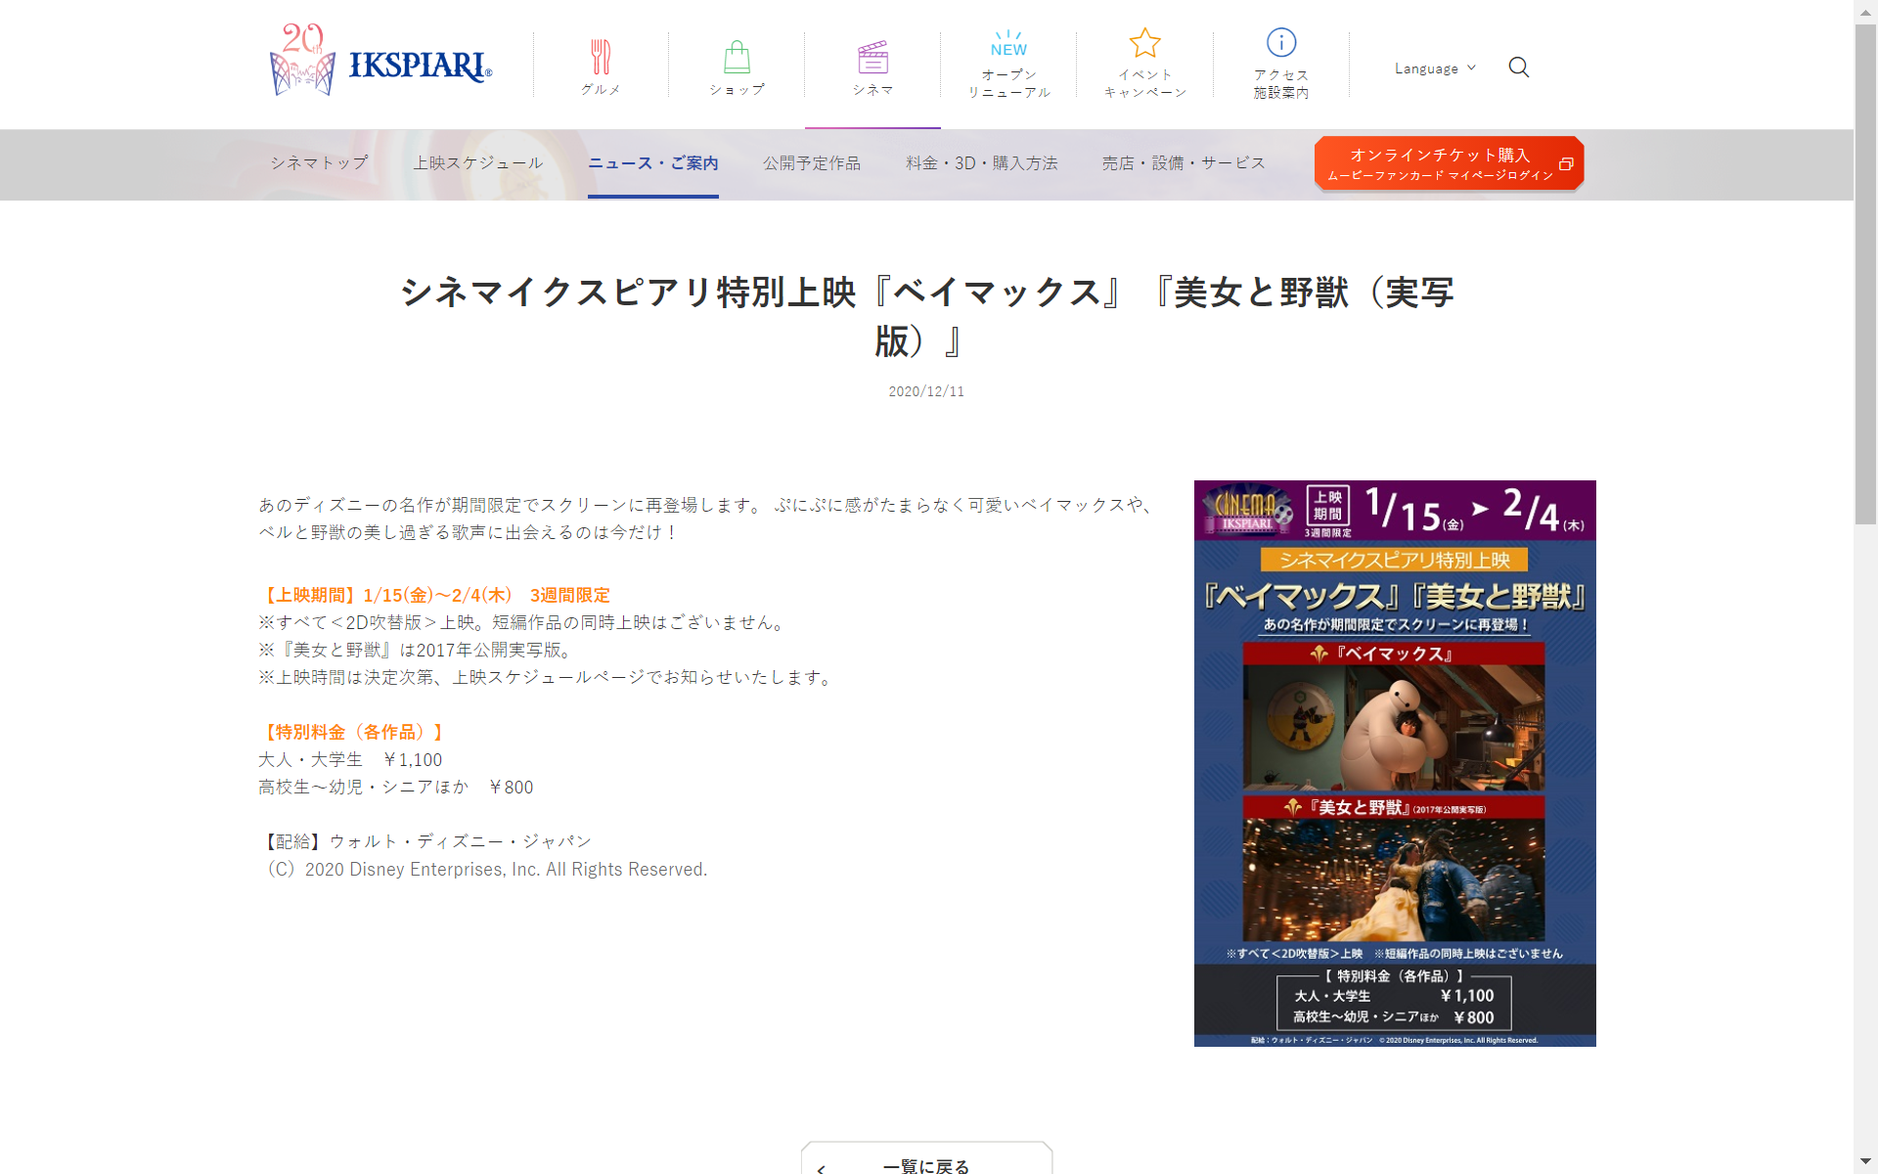Click scrollbar down arrow
This screenshot has width=1878, height=1174.
[1865, 1163]
